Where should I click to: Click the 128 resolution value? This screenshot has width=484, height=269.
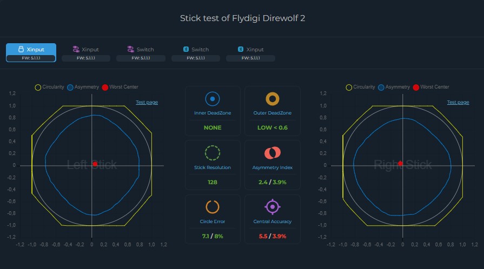coord(213,183)
